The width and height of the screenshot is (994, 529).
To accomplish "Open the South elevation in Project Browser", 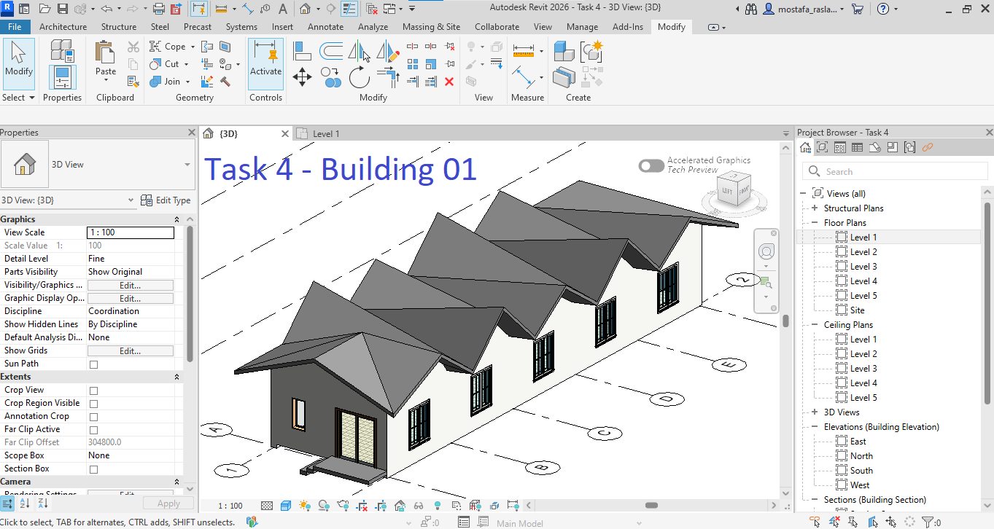I will [x=861, y=471].
